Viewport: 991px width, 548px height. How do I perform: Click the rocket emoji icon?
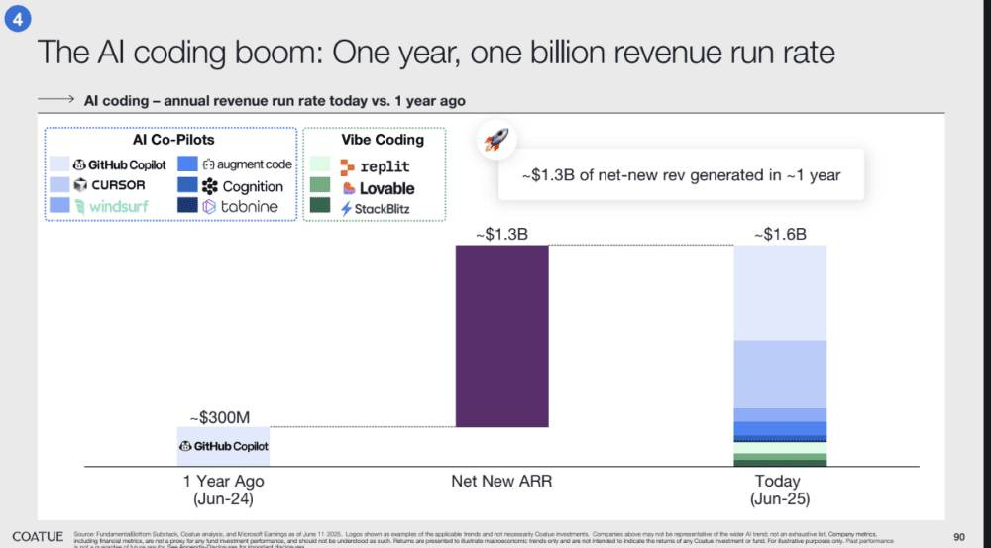pyautogui.click(x=496, y=139)
